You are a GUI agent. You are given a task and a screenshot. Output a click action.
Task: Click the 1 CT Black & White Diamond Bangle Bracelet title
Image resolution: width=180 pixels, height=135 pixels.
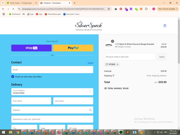[134, 44]
